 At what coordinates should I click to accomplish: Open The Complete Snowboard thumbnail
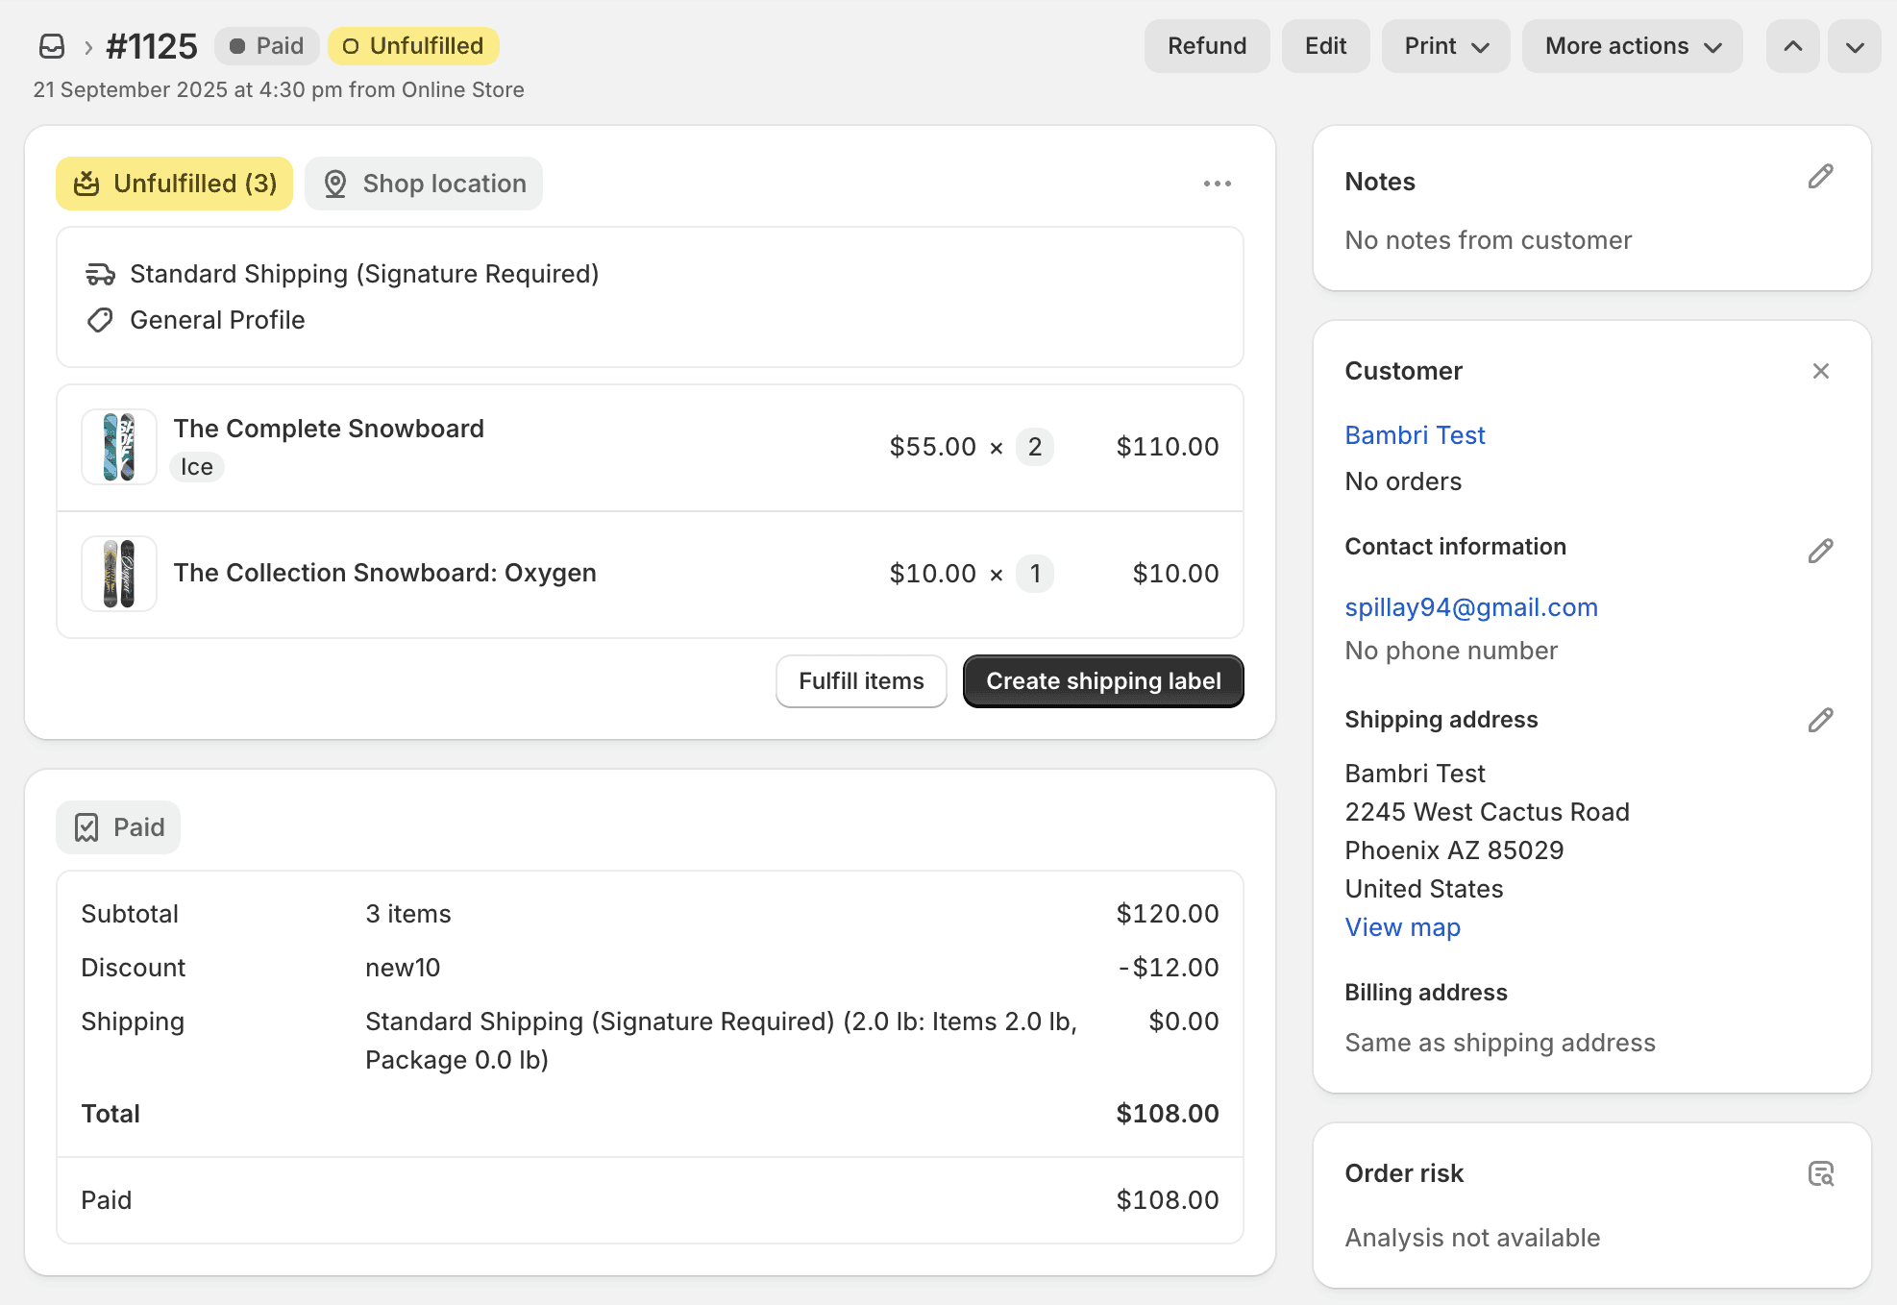119,447
